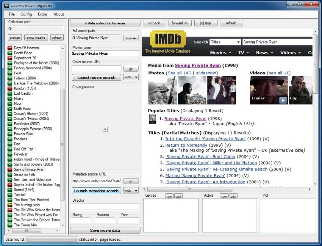Expand the IMDb Videos menu
Image resolution: width=322 pixels, height=246 pixels.
[291, 53]
